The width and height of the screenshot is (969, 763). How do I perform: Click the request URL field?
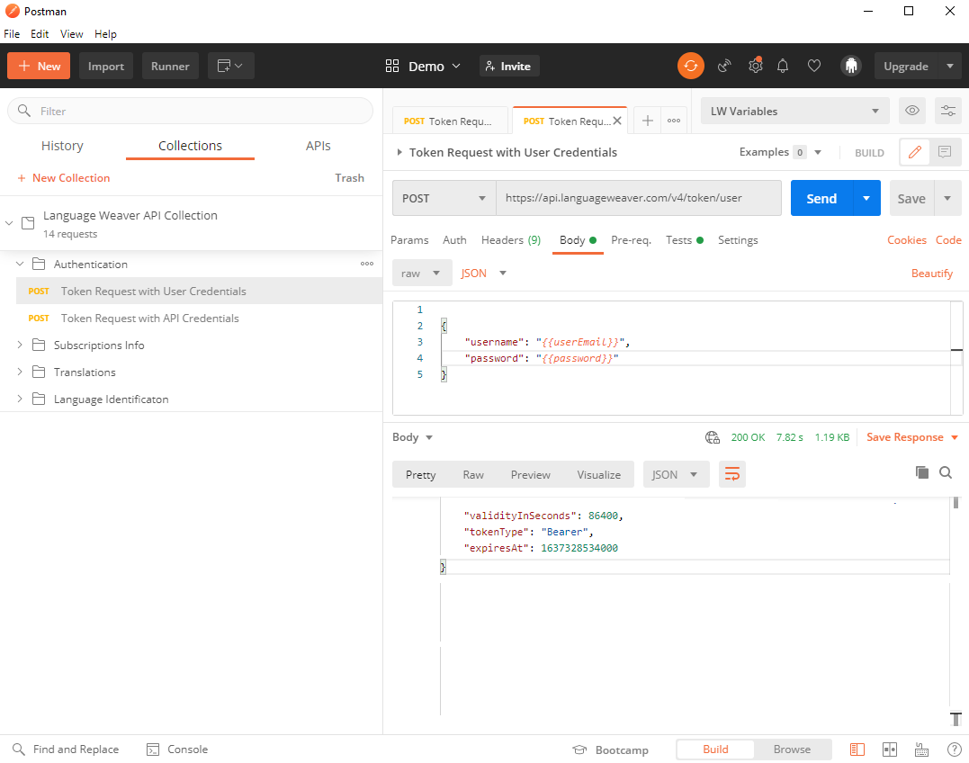coord(639,198)
